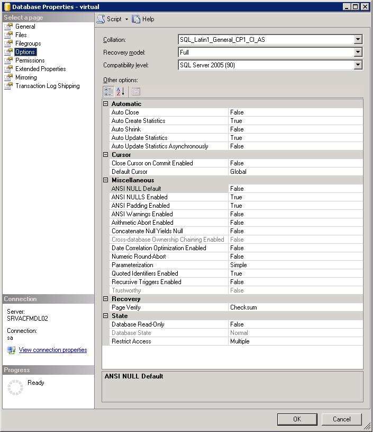This screenshot has height=432, width=381.
Task: Click the General page icon
Action: 8,27
